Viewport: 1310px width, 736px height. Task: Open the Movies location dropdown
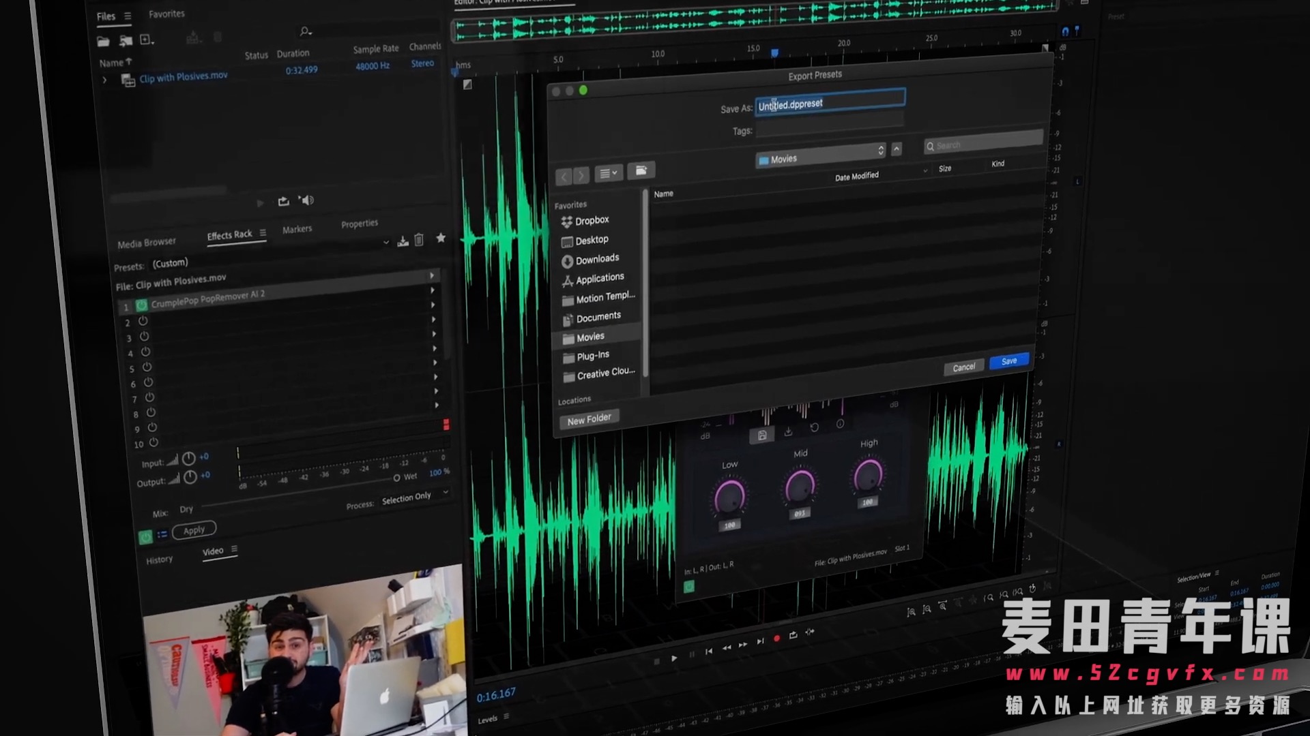(821, 155)
